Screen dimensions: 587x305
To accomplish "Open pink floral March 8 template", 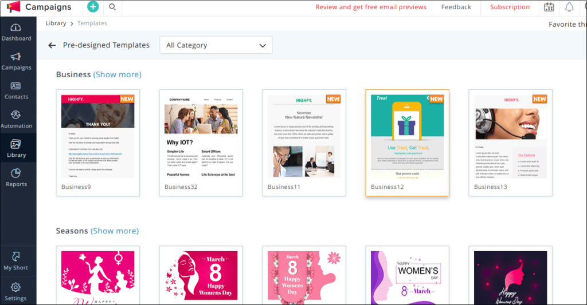I will [304, 275].
